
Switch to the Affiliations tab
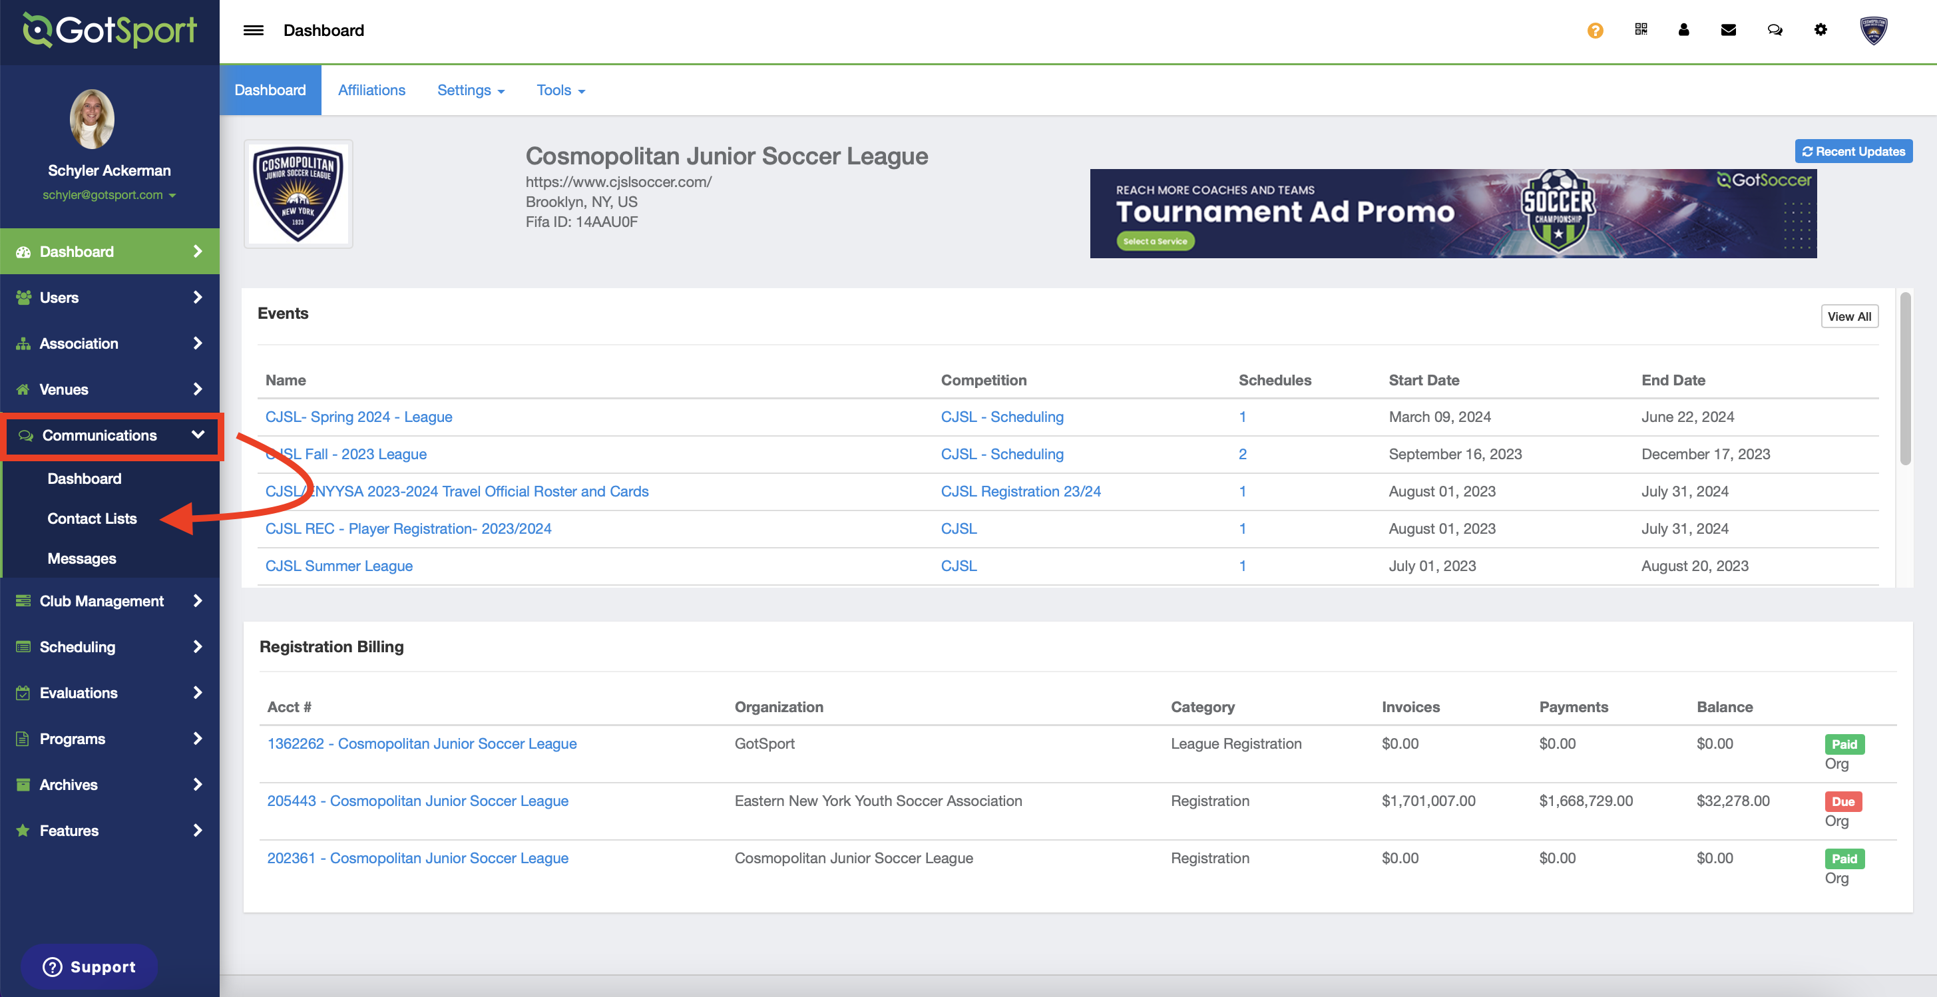tap(371, 91)
